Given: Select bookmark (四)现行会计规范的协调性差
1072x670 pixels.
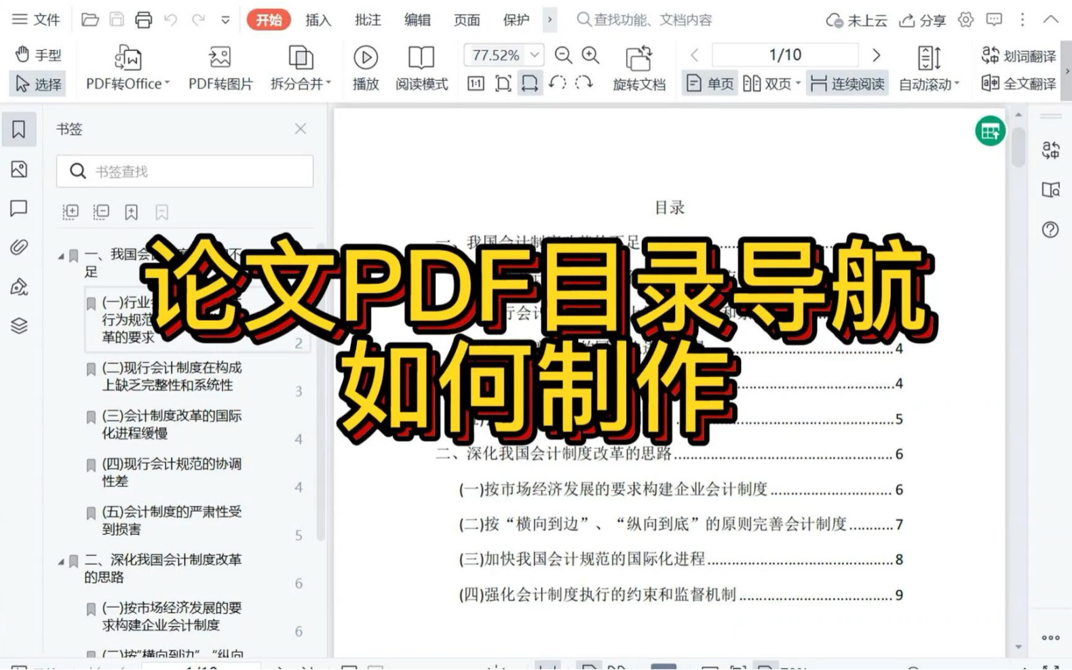Looking at the screenshot, I should pos(172,472).
